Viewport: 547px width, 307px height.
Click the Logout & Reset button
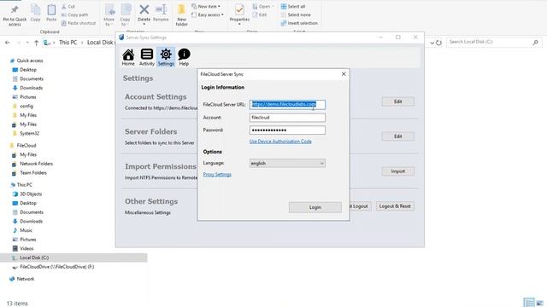point(395,206)
